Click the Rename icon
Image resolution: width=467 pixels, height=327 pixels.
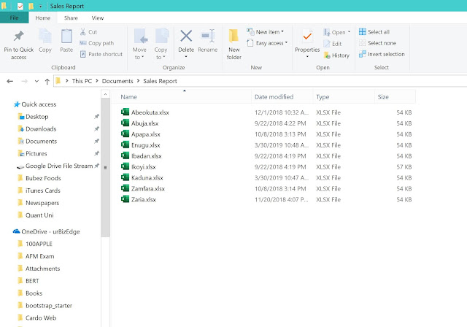click(x=208, y=36)
